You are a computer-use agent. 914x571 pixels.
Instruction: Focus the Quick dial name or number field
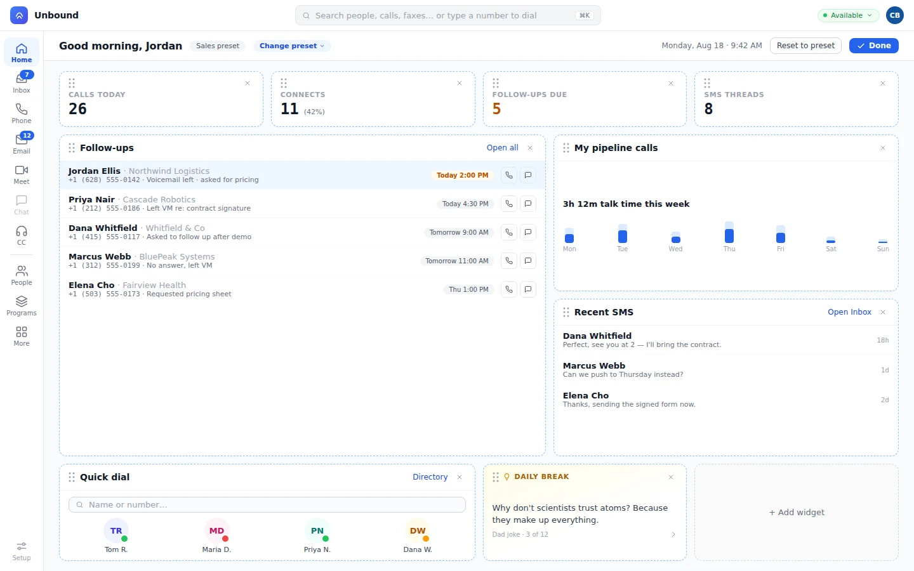267,505
